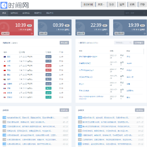Screen dimensions: 147x147
Task: Open the city link beside the Australian flag
Action: [x=9, y=57]
